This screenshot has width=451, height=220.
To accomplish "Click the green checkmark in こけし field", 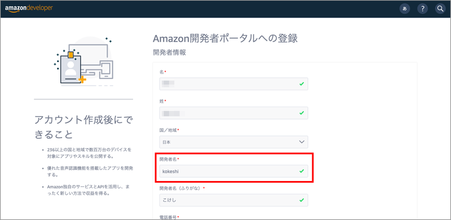I will coord(302,200).
